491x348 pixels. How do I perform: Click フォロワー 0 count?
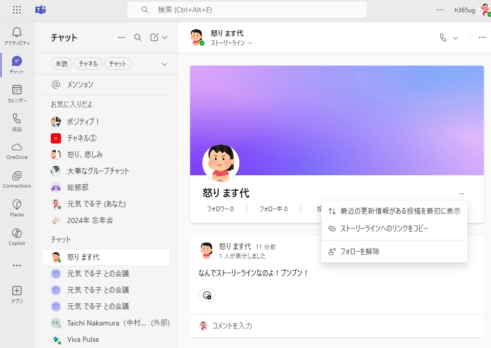(x=220, y=209)
